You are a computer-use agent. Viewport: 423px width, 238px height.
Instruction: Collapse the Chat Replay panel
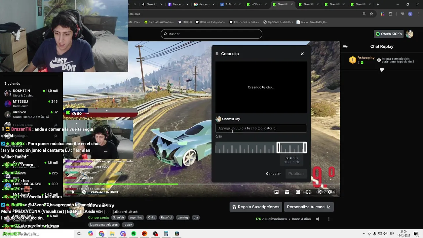345,47
